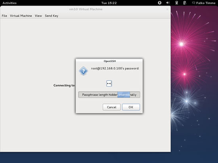Close the vm10 Virtual Machine window

(x=167, y=9)
